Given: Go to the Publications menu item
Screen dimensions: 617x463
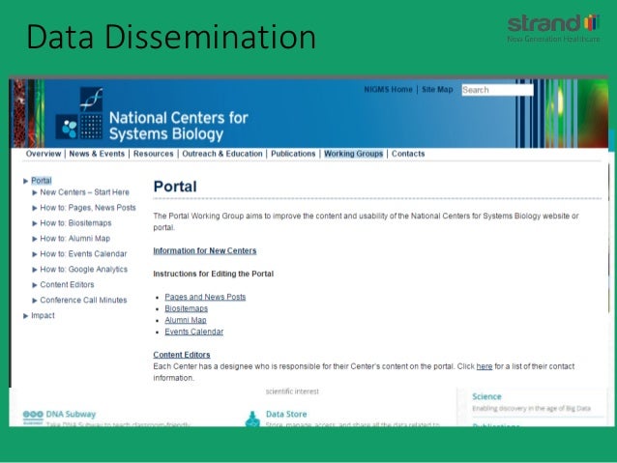Looking at the screenshot, I should 293,154.
